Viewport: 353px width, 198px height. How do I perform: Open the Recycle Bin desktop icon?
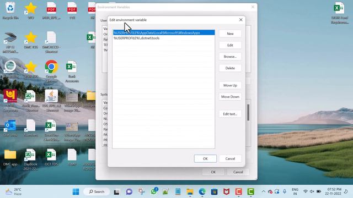(x=10, y=11)
